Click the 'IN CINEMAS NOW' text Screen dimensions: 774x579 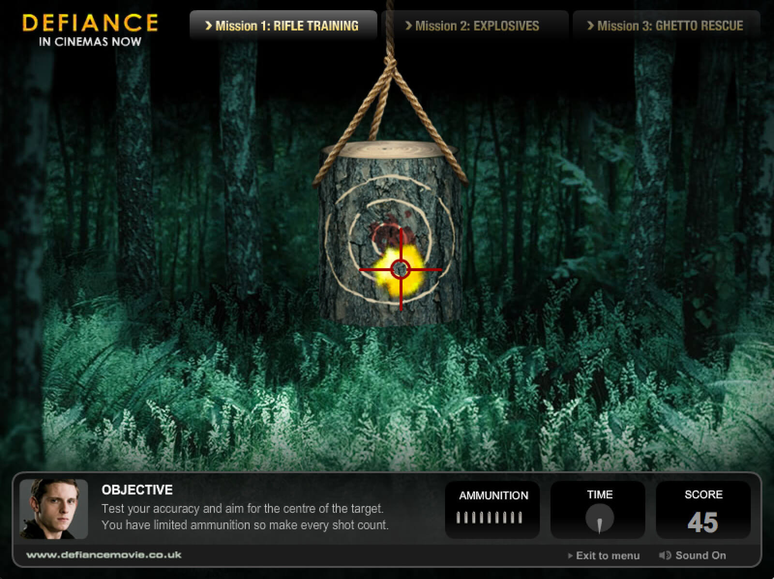pos(90,42)
